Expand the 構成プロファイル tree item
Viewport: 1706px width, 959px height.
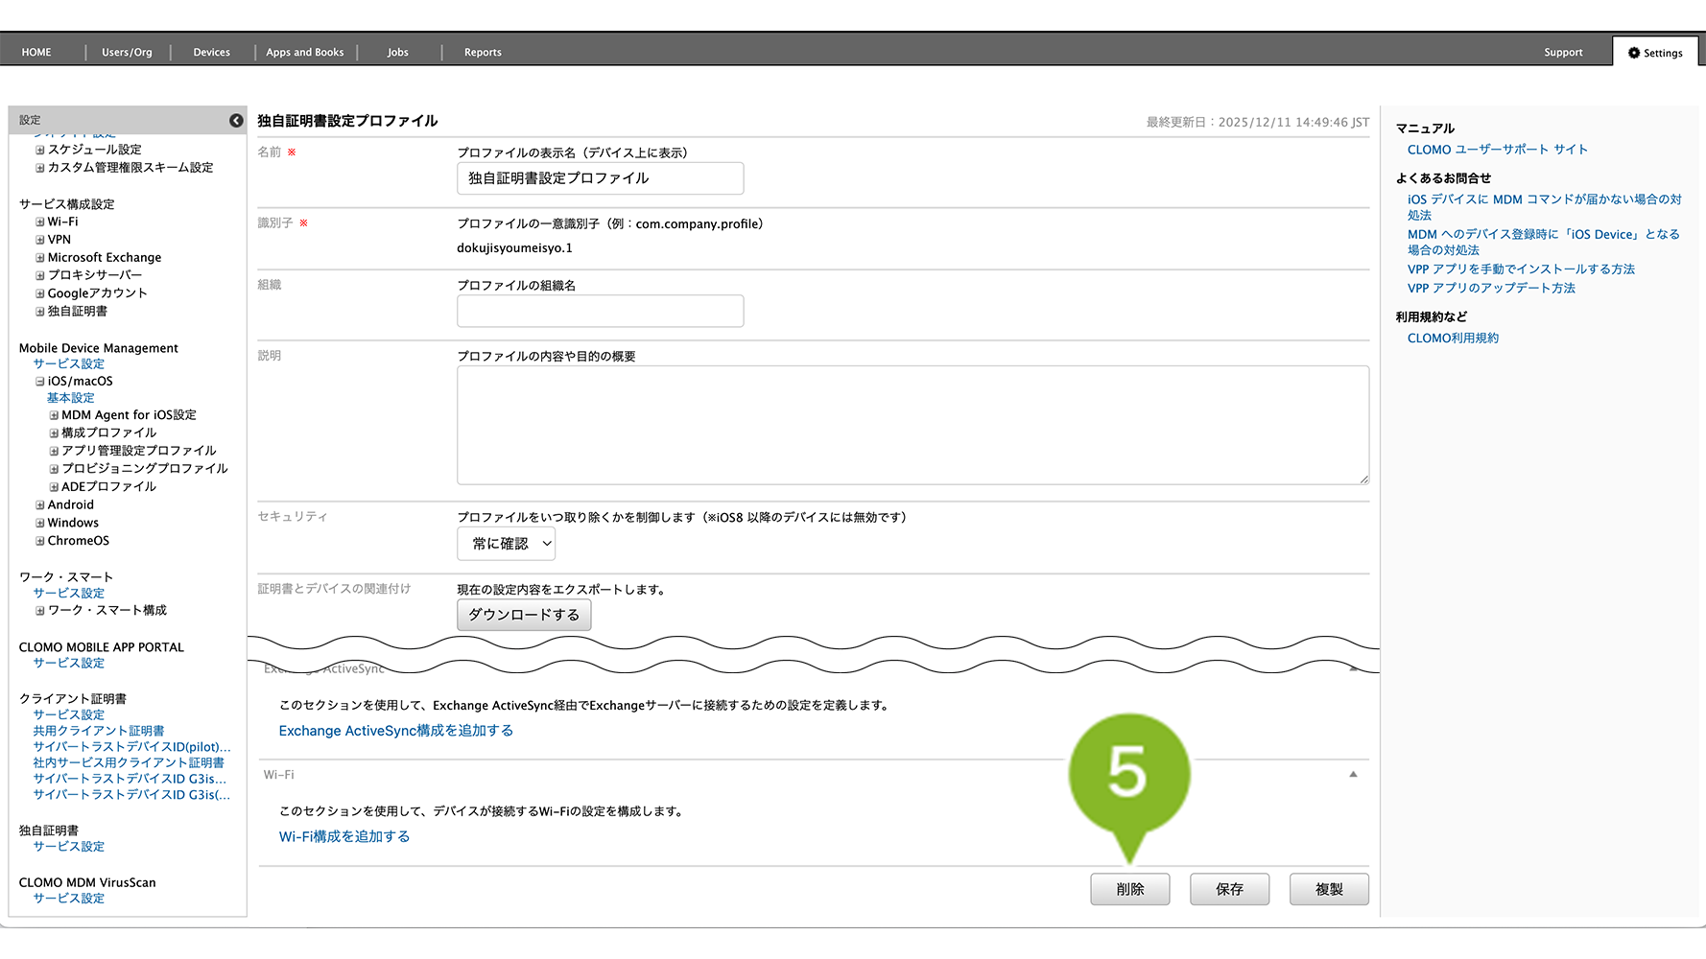[x=54, y=433]
